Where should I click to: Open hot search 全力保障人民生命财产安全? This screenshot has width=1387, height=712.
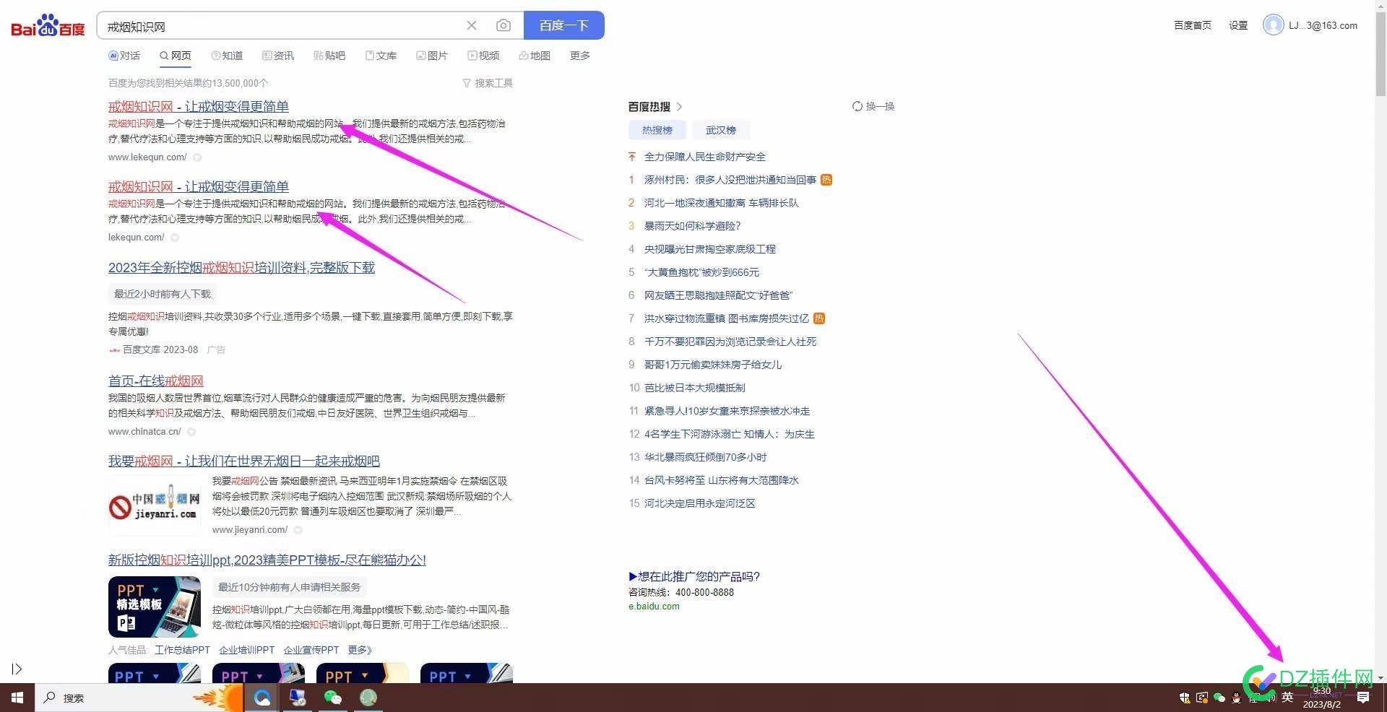[705, 157]
